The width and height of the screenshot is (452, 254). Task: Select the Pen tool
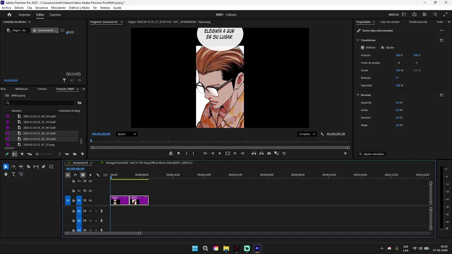[x=43, y=167]
